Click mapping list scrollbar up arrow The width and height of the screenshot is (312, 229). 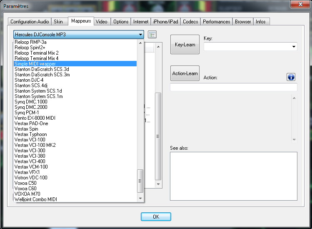point(158,47)
